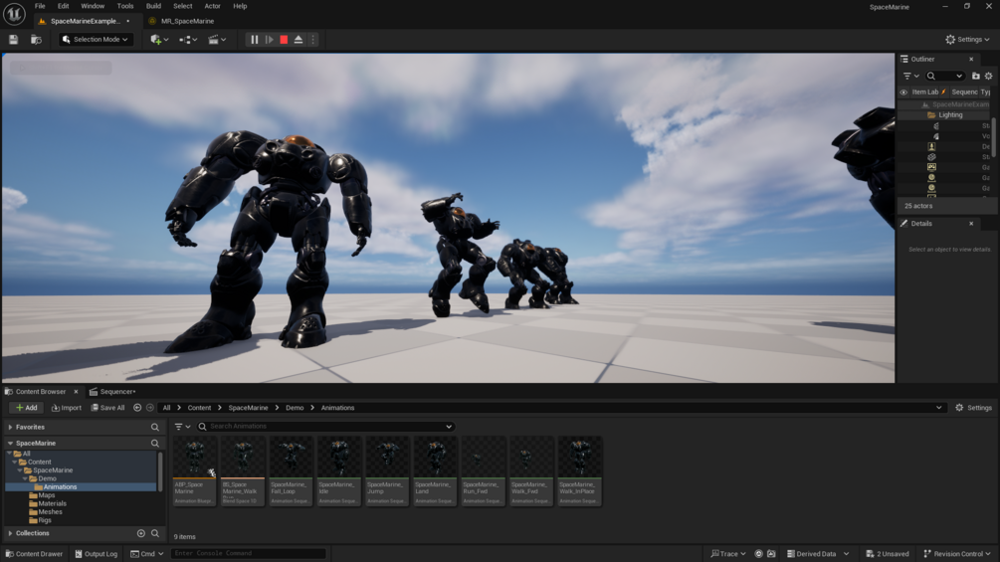The height and width of the screenshot is (562, 1000).
Task: Click the SpaceMarine breadcrumb path segment
Action: (248, 408)
